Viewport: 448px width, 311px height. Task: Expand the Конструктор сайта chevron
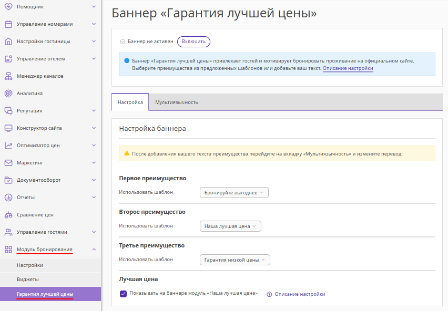pyautogui.click(x=94, y=128)
